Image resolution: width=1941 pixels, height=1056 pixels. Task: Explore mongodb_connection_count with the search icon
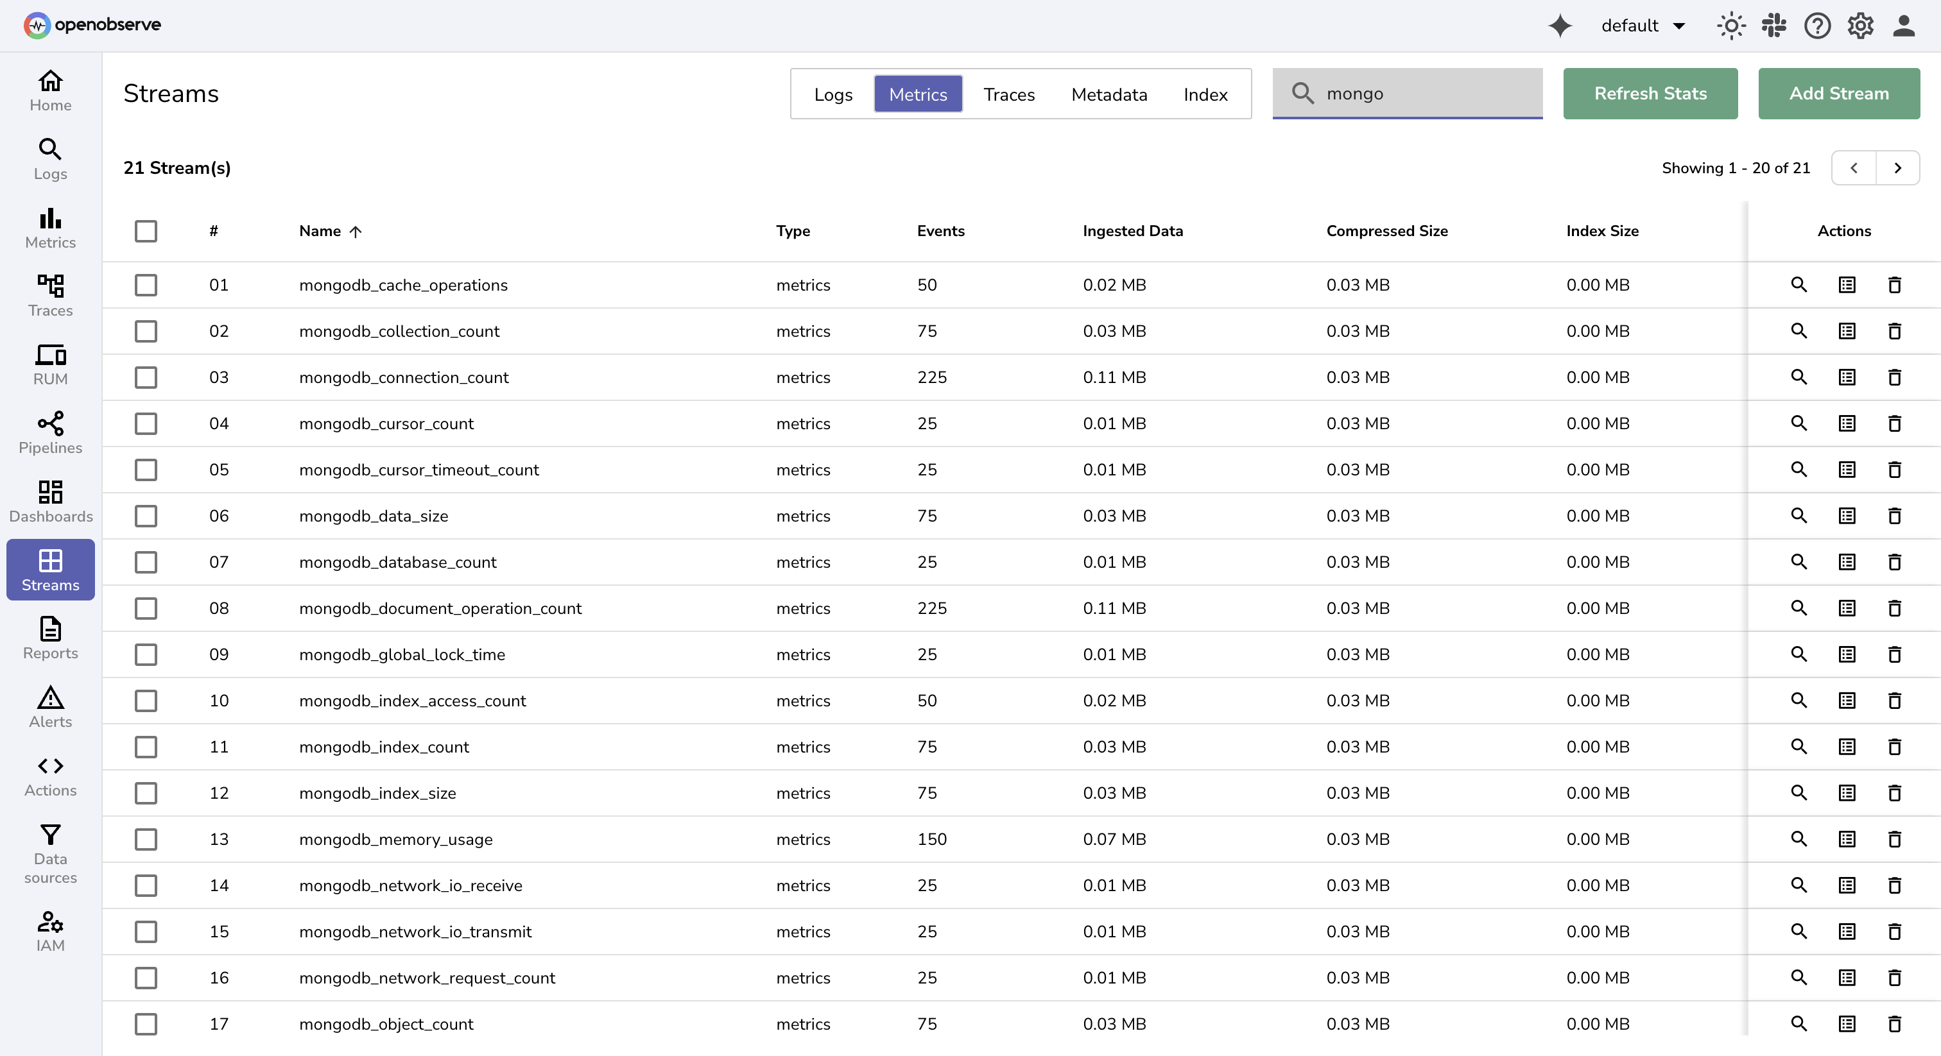[1799, 377]
